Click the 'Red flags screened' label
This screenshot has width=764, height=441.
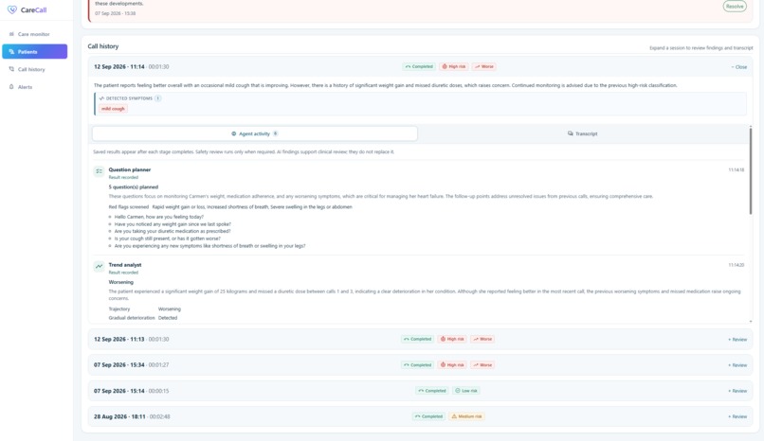(x=129, y=207)
